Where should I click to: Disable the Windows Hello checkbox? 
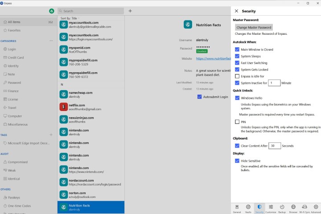pyautogui.click(x=237, y=98)
